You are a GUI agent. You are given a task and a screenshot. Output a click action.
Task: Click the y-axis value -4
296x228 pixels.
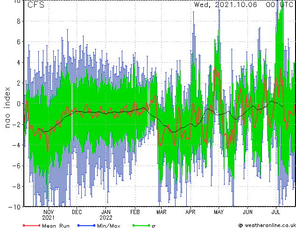(x=16, y=145)
